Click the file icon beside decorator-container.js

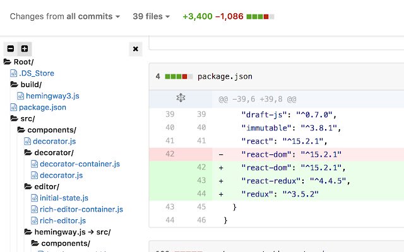[35, 164]
